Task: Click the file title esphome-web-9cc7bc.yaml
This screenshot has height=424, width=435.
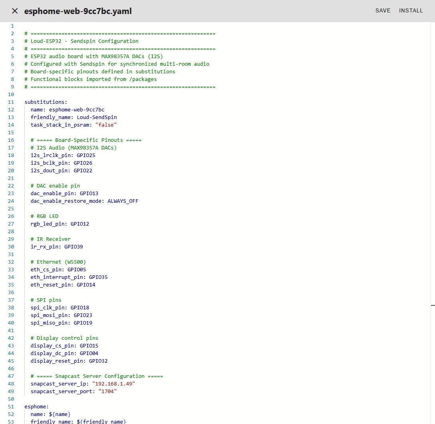Action: click(78, 11)
